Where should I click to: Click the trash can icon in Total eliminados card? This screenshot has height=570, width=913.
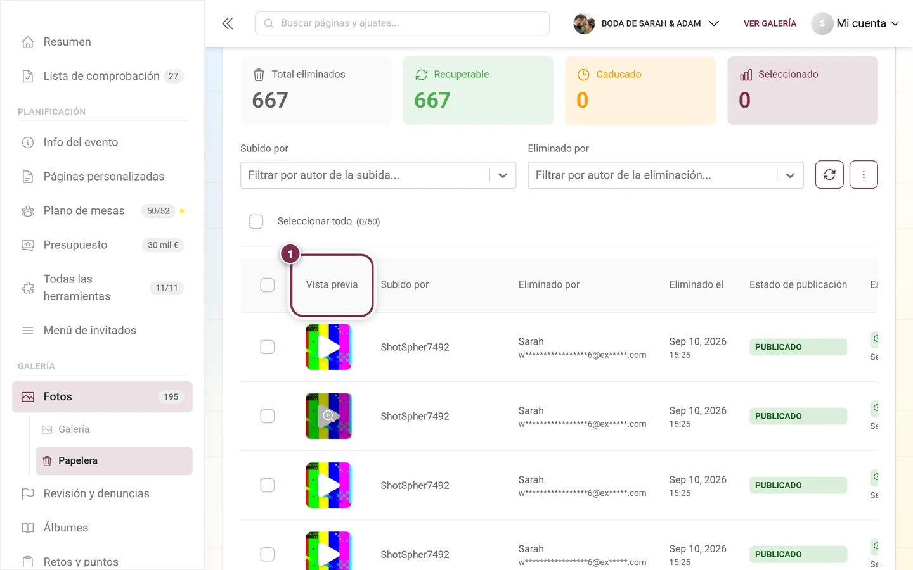pos(259,75)
